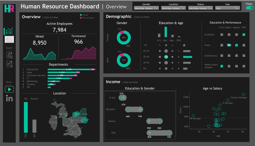
Task: Click the Active Employees value 7,984
Action: coord(59,30)
